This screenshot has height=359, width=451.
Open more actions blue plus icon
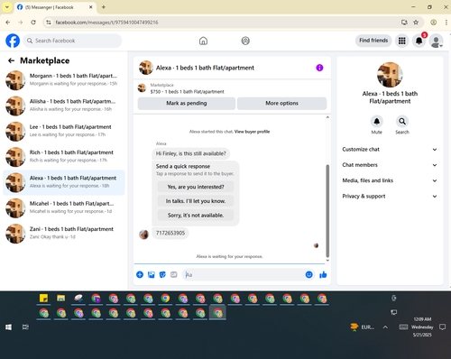(x=140, y=274)
